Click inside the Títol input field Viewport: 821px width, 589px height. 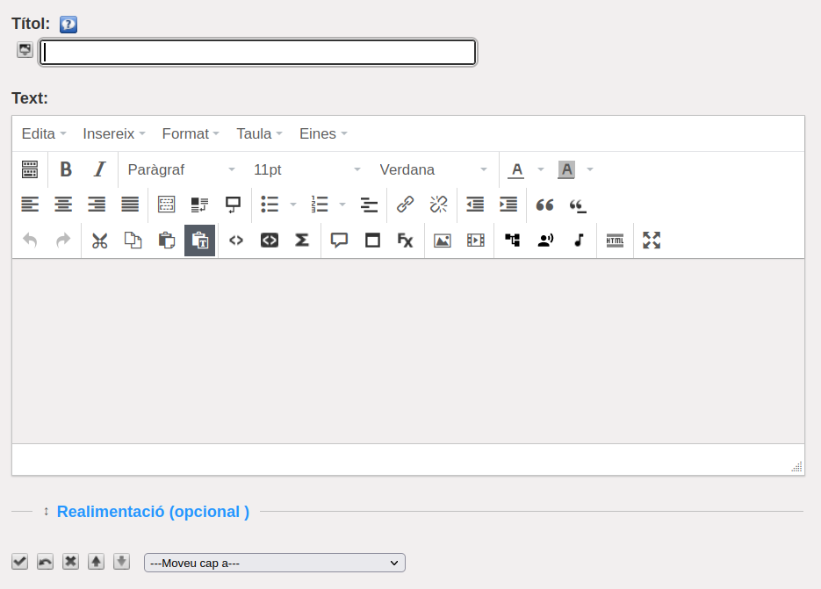pyautogui.click(x=257, y=53)
